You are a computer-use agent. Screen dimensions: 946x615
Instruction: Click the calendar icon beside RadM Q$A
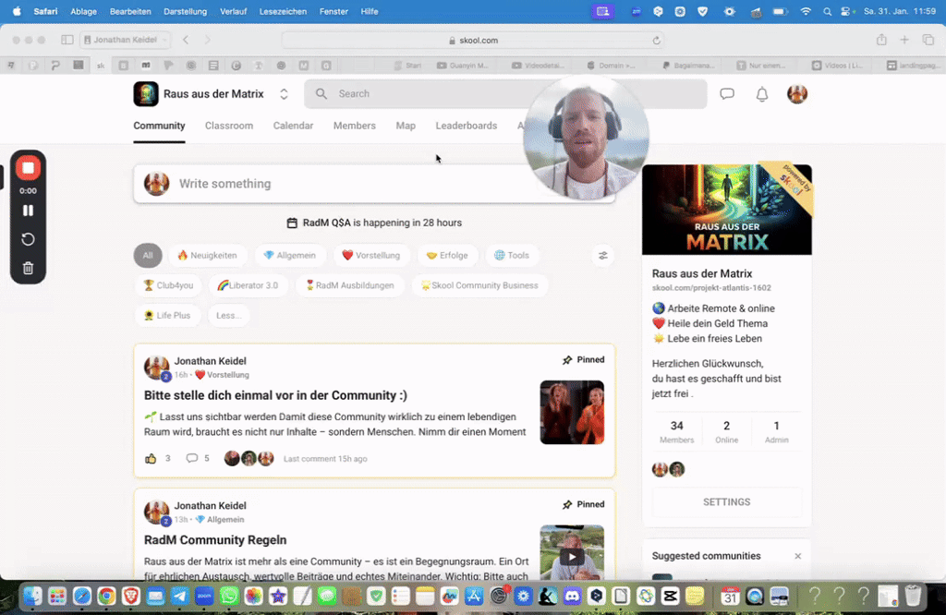(x=291, y=223)
